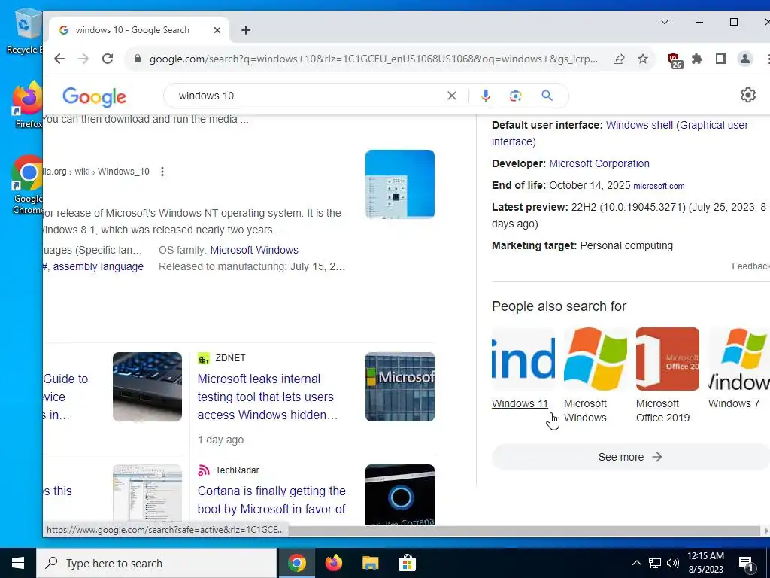
Task: Select the Google Chrome desktop shortcut
Action: (27, 185)
